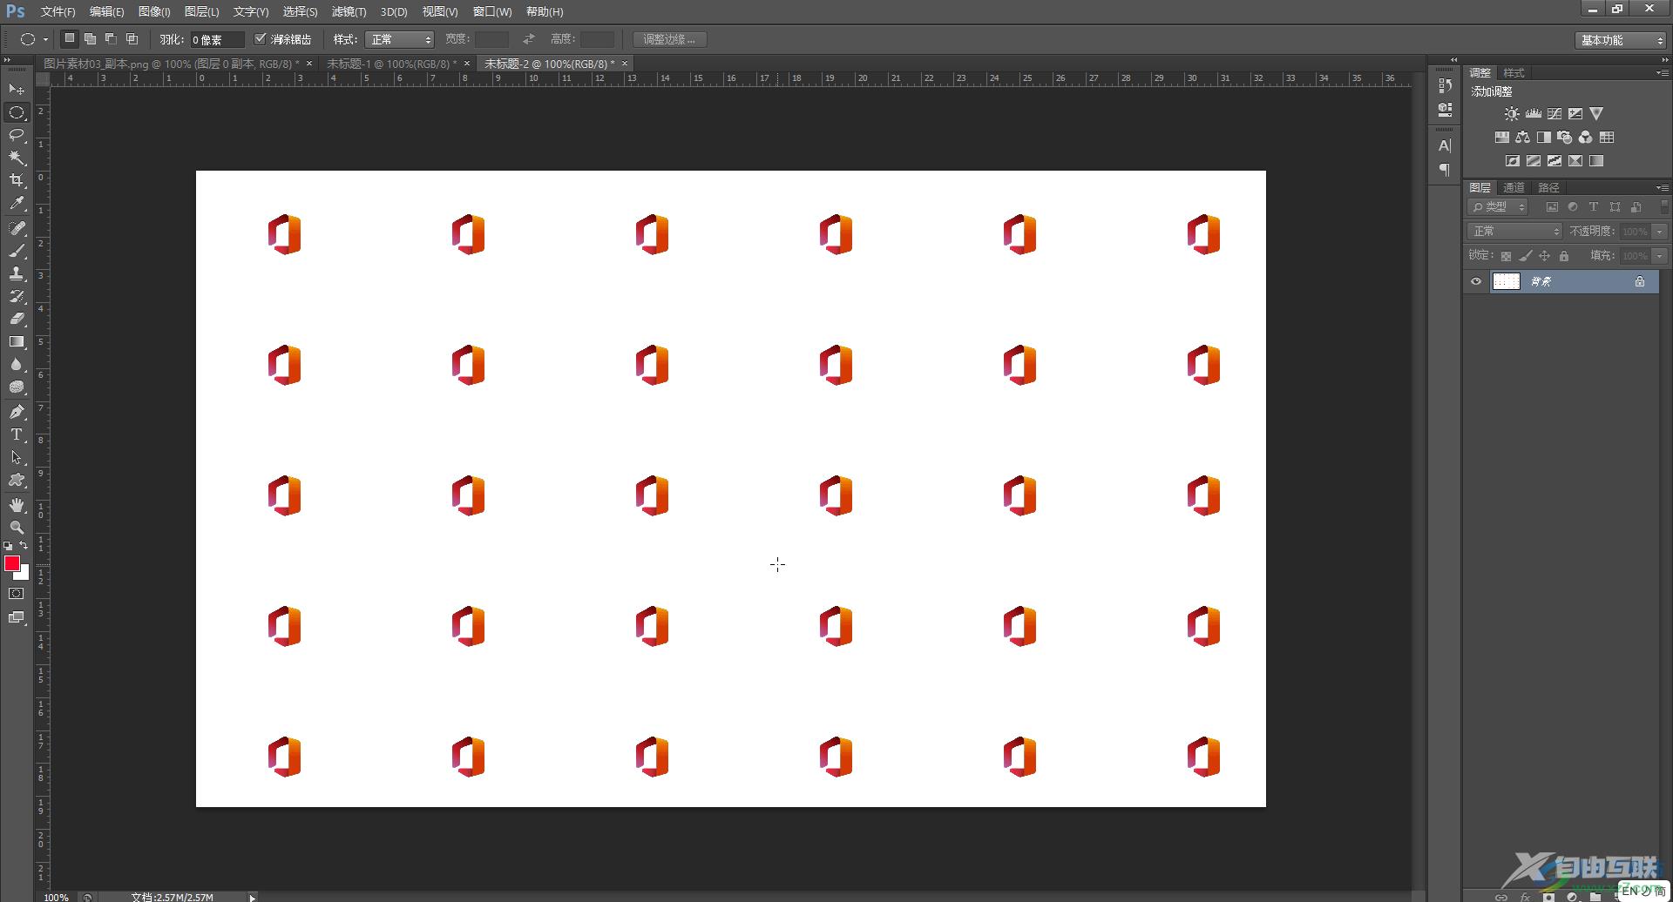The height and width of the screenshot is (902, 1673).
Task: Select the Custom Shape tool
Action: (17, 480)
